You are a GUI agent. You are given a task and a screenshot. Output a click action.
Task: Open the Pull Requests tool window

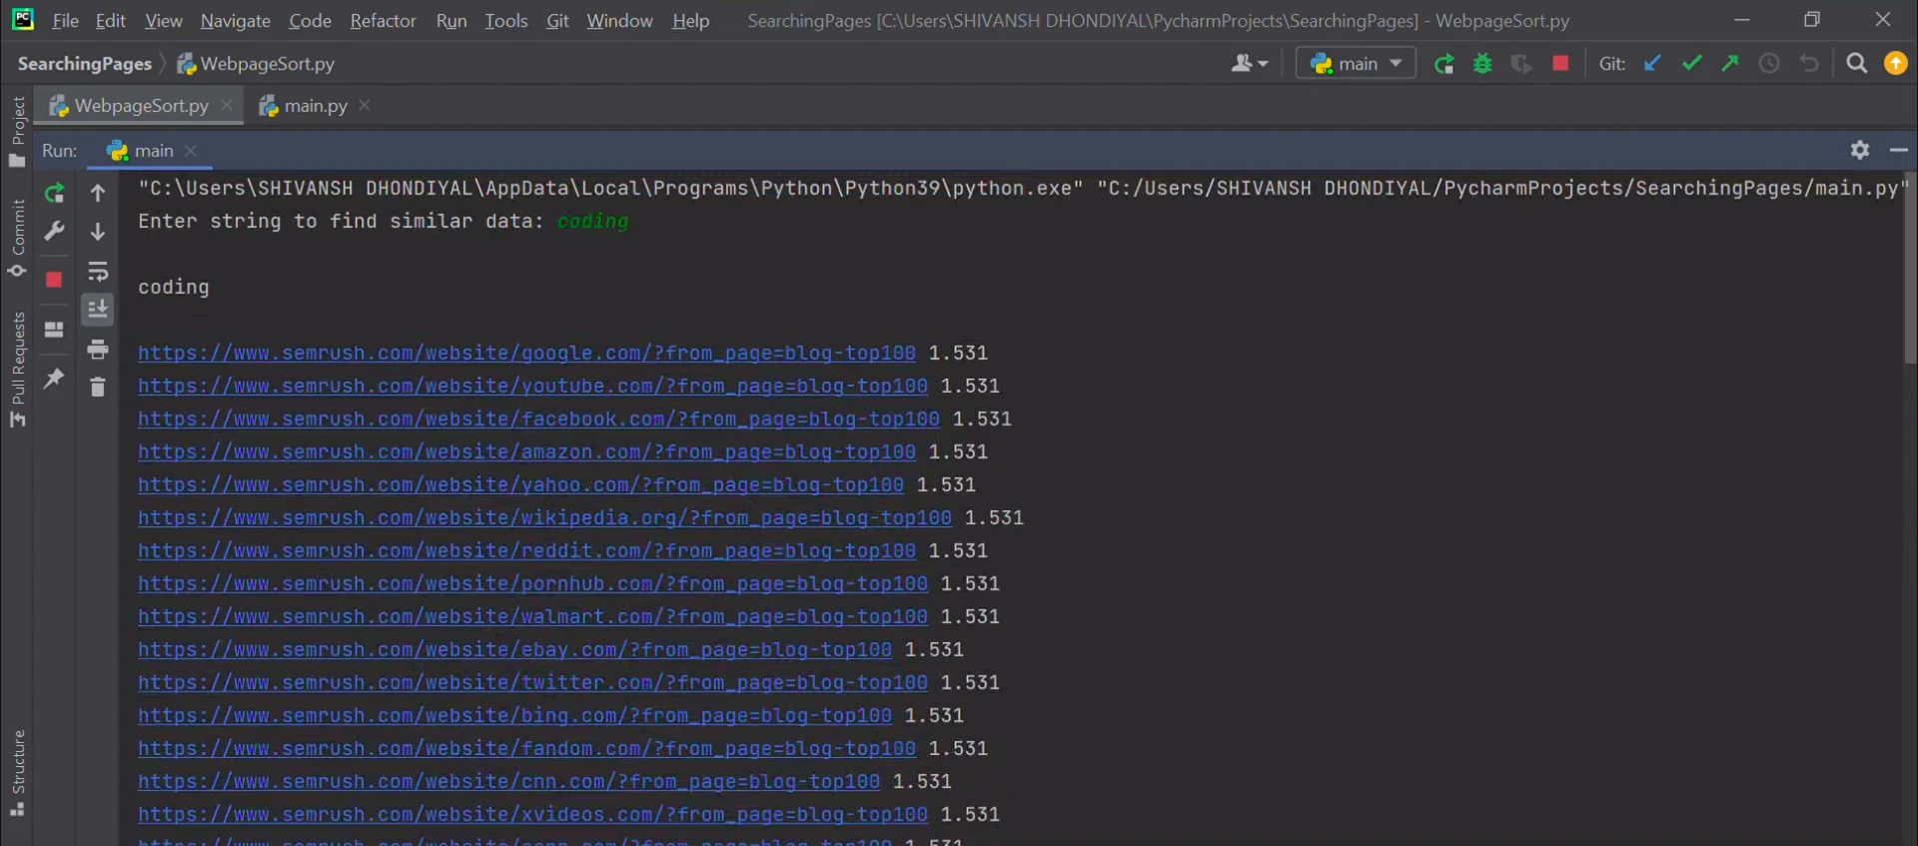point(17,370)
